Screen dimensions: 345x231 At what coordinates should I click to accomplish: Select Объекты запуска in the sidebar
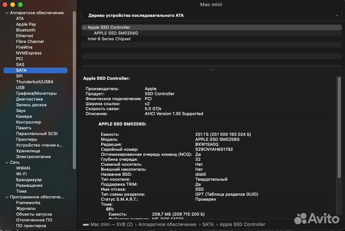34,214
